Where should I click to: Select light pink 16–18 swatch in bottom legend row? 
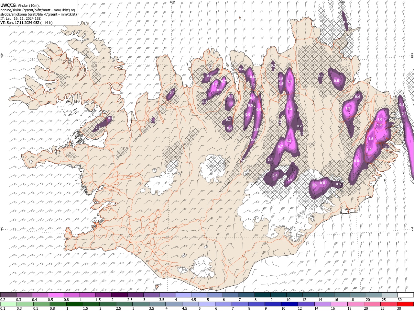pyautogui.click(x=339, y=304)
